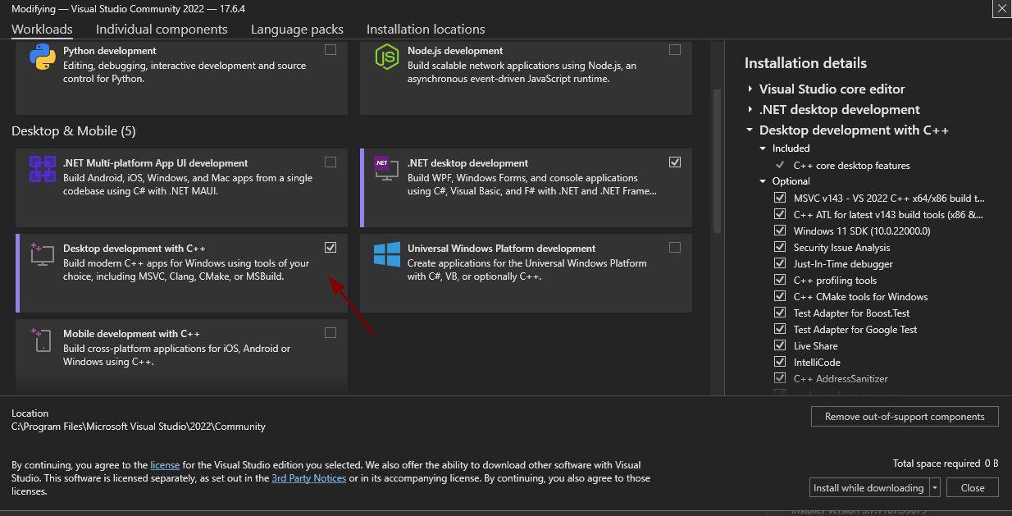
Task: Uncheck the Live Share optional component
Action: click(x=780, y=346)
